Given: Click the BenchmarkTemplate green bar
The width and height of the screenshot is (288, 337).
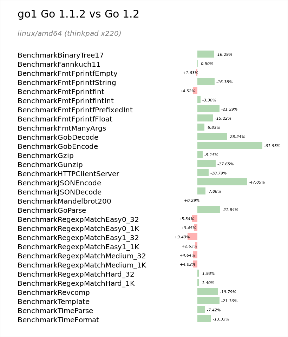Looking at the screenshot, I should 208,300.
